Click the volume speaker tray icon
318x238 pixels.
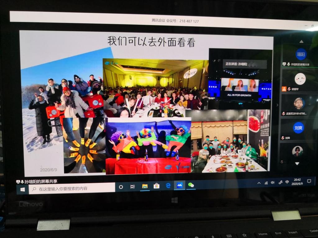tap(273, 183)
